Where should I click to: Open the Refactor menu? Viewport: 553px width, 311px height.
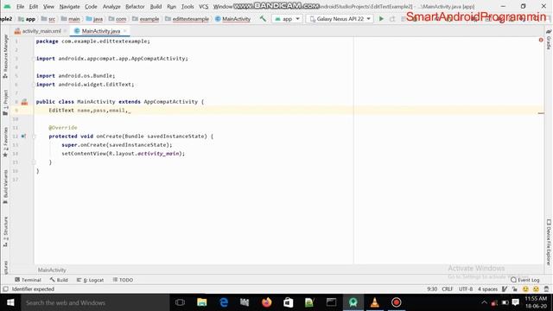[x=135, y=6]
